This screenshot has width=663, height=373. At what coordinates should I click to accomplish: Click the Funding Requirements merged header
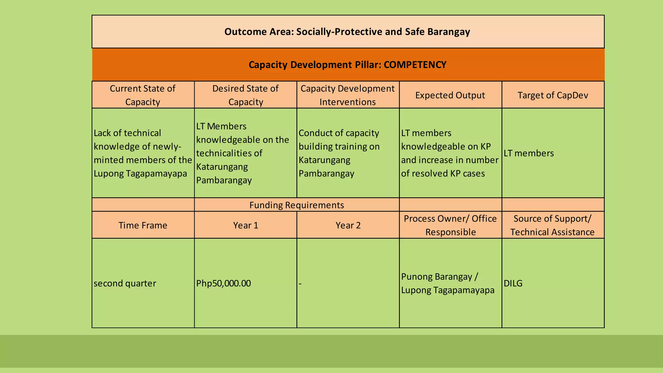click(x=297, y=205)
